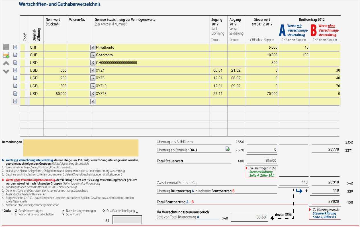Select the page icon beside the Privatkonto row

(15, 47)
